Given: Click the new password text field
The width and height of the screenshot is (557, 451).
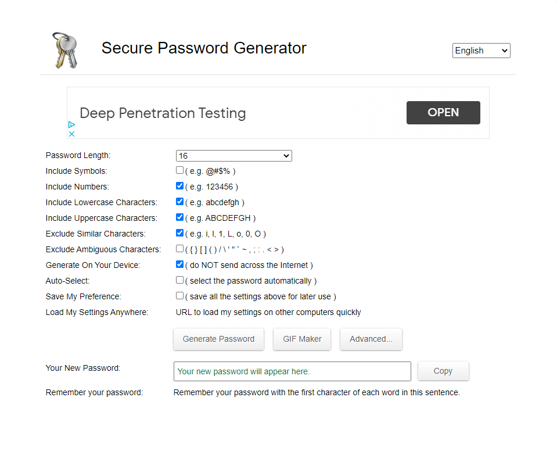Looking at the screenshot, I should point(292,371).
